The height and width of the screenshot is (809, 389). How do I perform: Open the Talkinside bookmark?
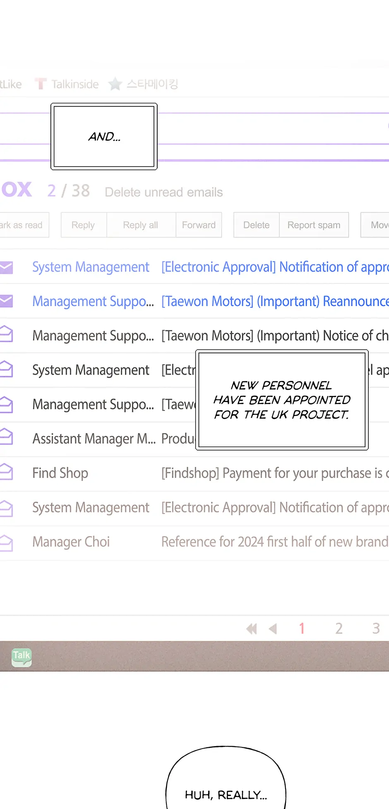pyautogui.click(x=74, y=84)
